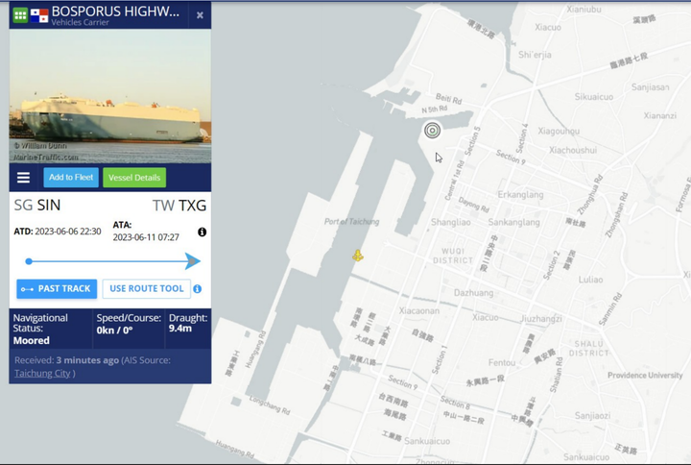Click the 9.4m draught value
Screen dimensions: 691x465
click(x=180, y=329)
